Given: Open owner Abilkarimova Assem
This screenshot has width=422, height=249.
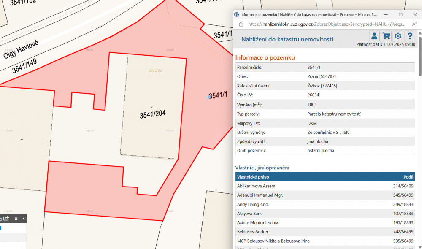Looking at the screenshot, I should coord(256,186).
